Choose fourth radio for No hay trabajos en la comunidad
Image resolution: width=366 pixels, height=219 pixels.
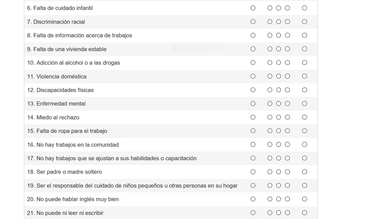(287, 145)
